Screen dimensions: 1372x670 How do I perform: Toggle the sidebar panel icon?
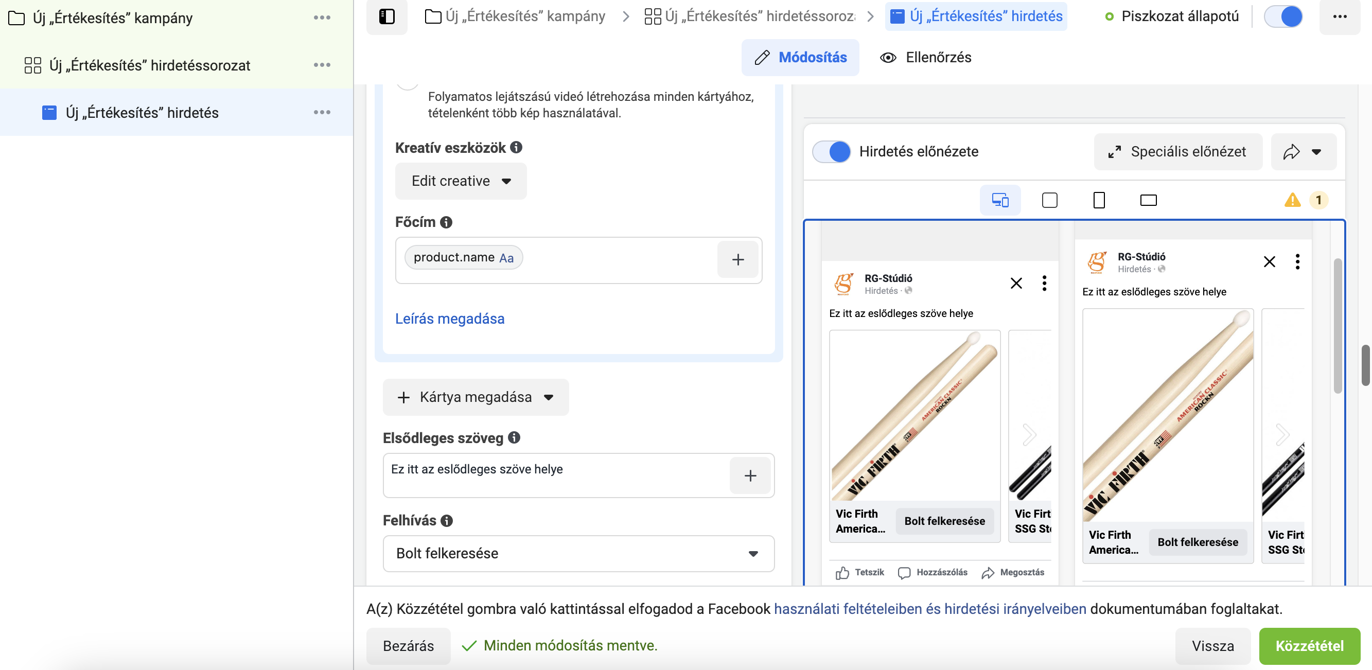click(386, 16)
